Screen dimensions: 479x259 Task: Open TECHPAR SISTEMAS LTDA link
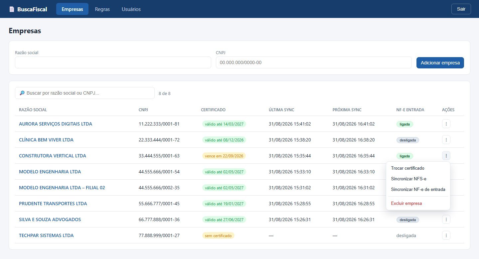[46, 235]
